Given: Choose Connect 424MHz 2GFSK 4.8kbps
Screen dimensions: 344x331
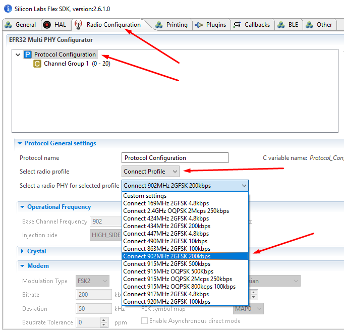Looking at the screenshot, I should pyautogui.click(x=185, y=218).
